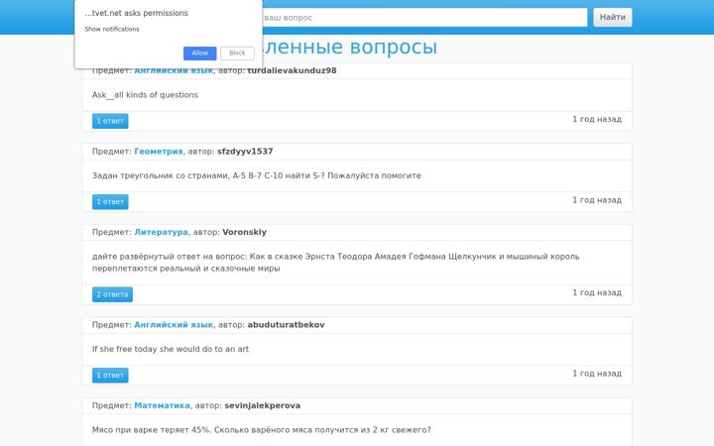Image resolution: width=714 pixels, height=446 pixels.
Task: Click '1 год назад' on turdalievakunduz98 question
Action: click(x=597, y=119)
